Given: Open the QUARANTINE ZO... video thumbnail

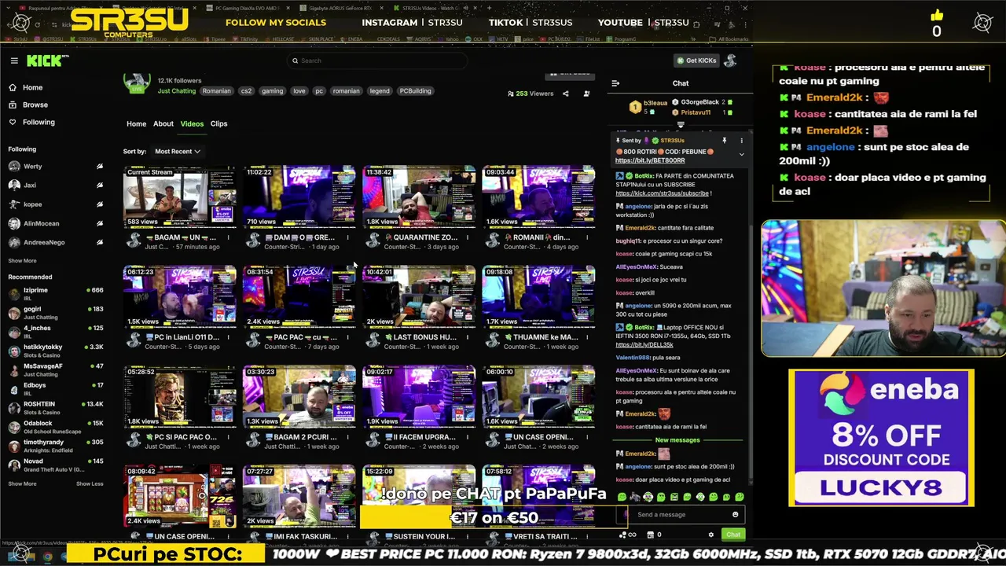Looking at the screenshot, I should (419, 197).
